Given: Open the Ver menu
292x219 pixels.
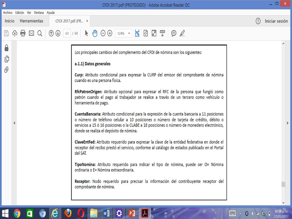Looking at the screenshot, I should 29,13.
